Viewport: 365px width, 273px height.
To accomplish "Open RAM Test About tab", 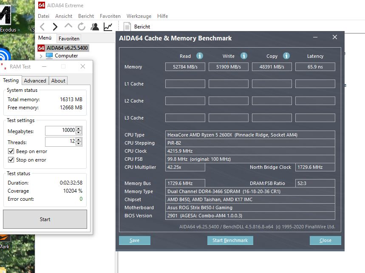I will [x=58, y=81].
